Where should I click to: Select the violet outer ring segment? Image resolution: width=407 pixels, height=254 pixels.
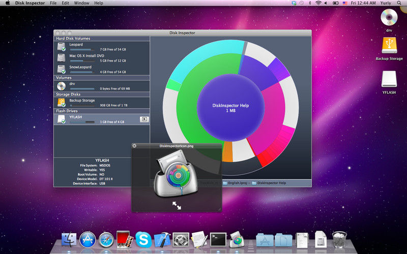pos(279,70)
